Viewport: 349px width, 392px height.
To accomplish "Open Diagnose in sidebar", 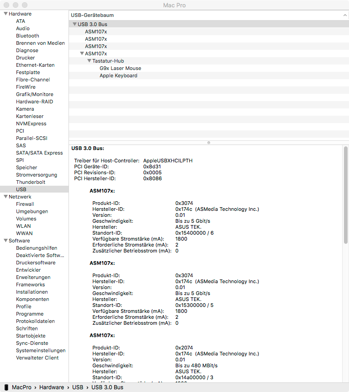I will [x=27, y=50].
